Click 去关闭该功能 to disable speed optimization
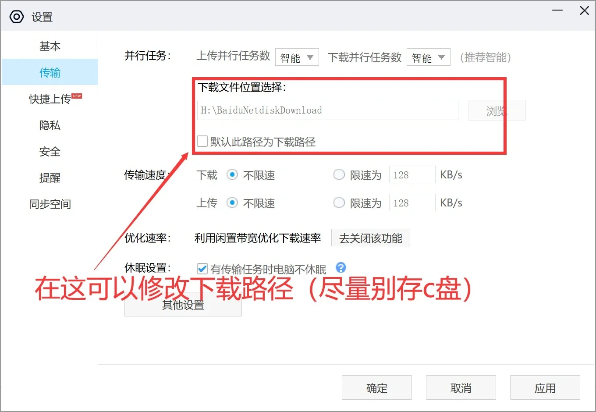596x412 pixels. 370,238
